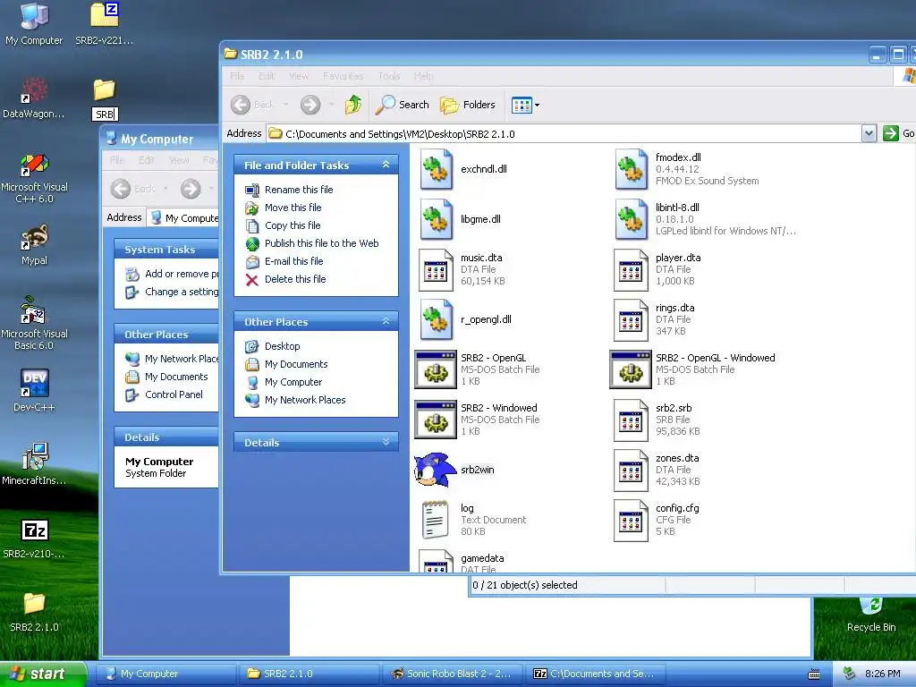Toggle the Folders pane button
The image size is (916, 687).
pos(467,105)
